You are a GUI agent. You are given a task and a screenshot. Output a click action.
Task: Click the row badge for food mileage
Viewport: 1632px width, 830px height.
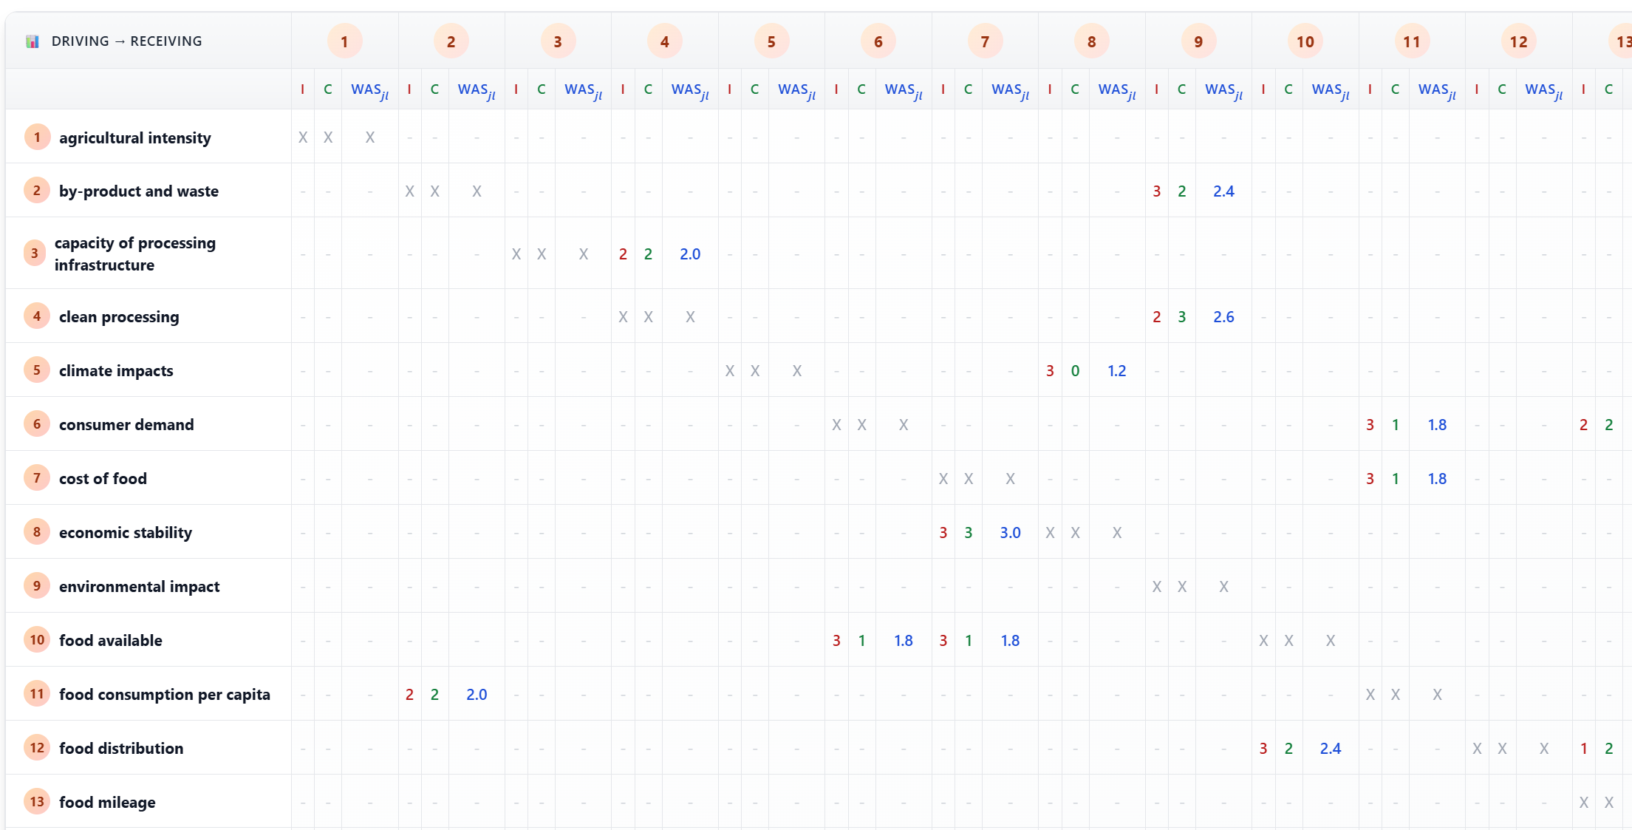[x=37, y=802]
